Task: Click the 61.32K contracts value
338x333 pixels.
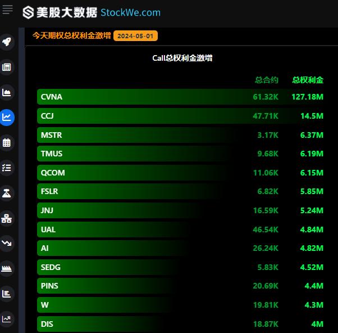Action: [266, 97]
